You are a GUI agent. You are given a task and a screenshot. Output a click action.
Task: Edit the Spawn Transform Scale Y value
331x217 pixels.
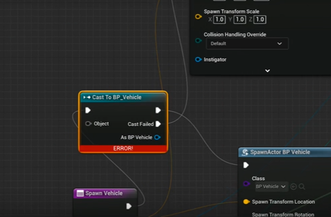click(240, 20)
